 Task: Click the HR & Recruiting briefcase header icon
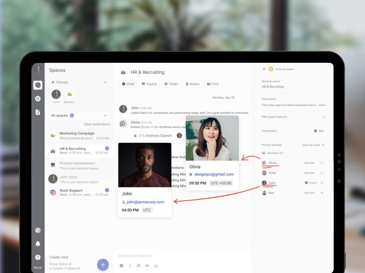coord(123,72)
